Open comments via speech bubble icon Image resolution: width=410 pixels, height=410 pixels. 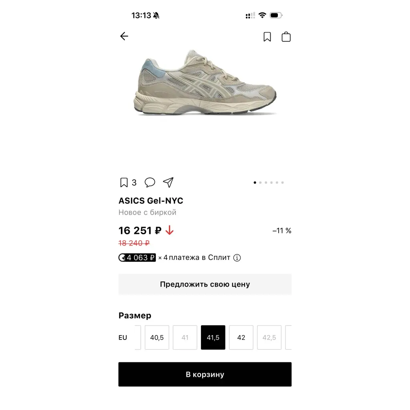pyautogui.click(x=150, y=182)
